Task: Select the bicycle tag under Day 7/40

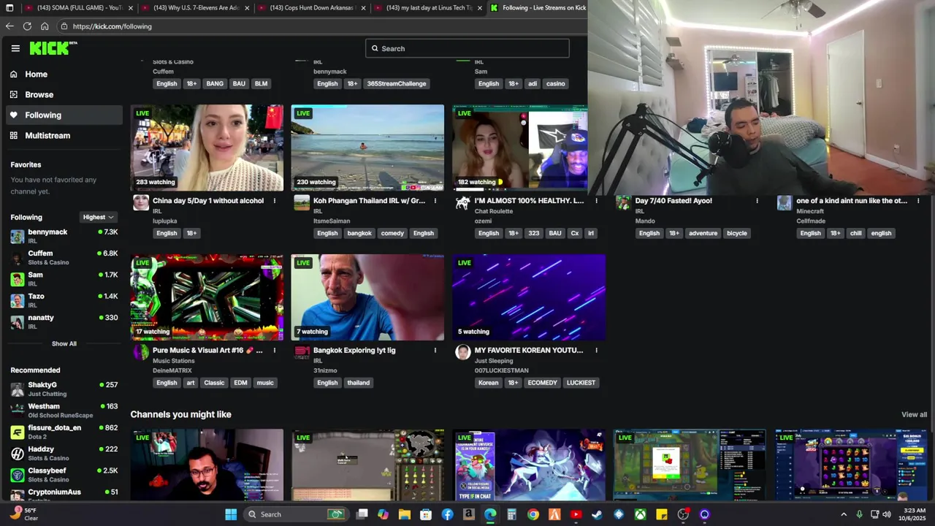Action: tap(736, 233)
